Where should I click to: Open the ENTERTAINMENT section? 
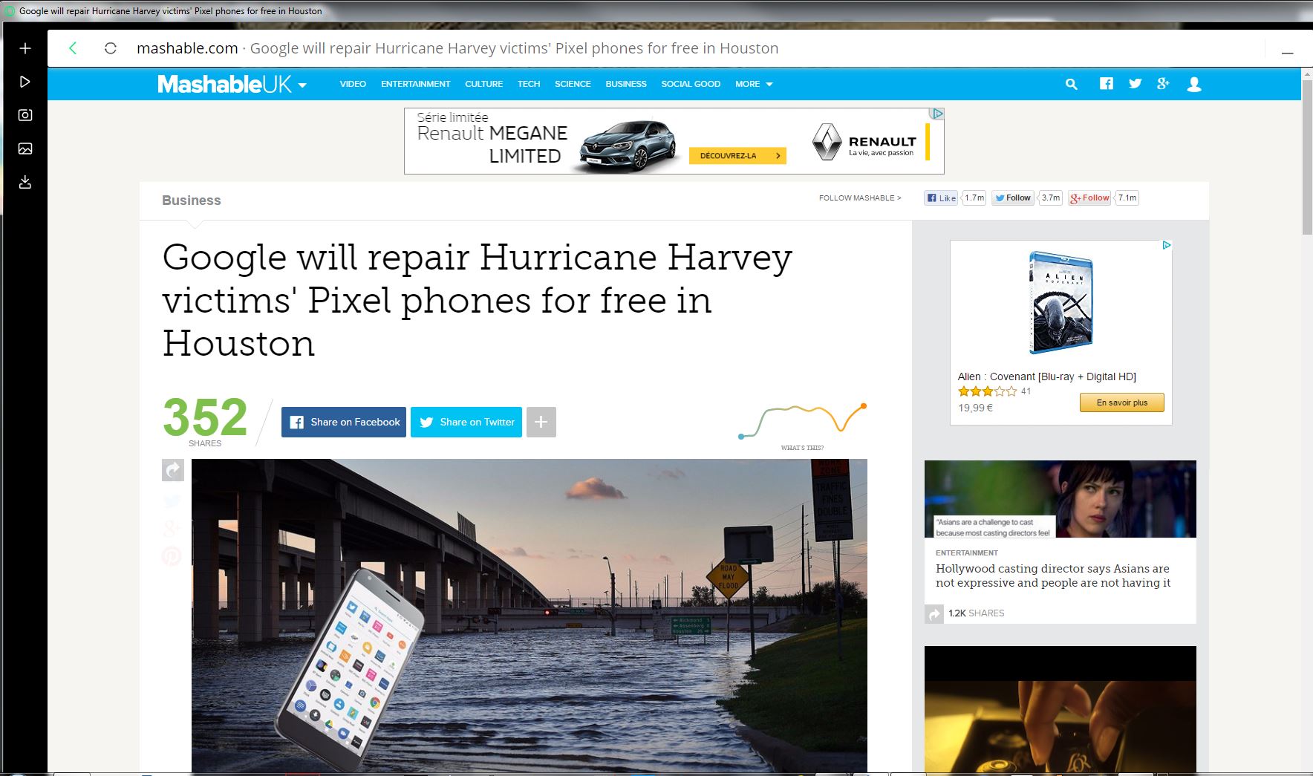pyautogui.click(x=415, y=84)
